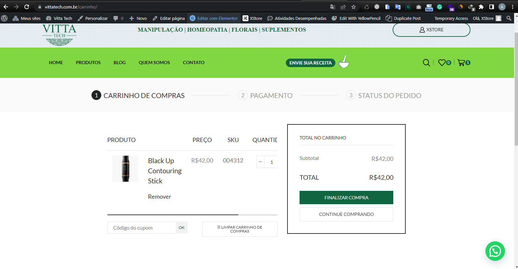Open the globe extension icon
Image resolution: width=518 pixels, height=269 pixels.
point(377,7)
